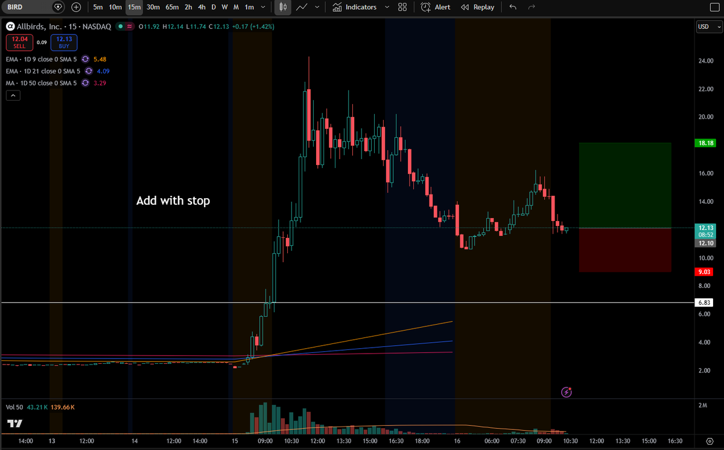Click the diamond icon in the symbol search box
Image resolution: width=724 pixels, height=450 pixels.
58,7
